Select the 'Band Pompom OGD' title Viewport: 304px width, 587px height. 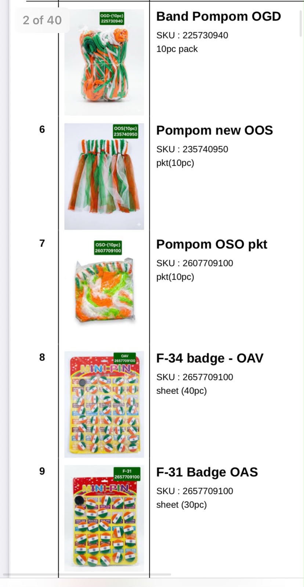(x=218, y=17)
